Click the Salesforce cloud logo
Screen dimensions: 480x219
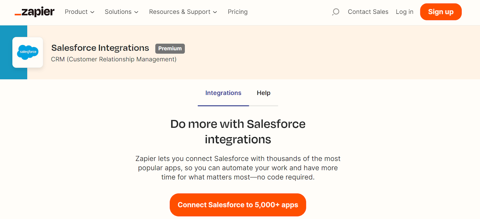28,52
